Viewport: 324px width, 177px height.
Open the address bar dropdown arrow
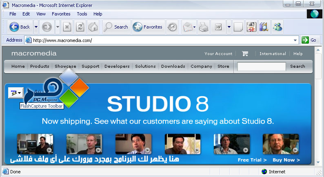point(295,40)
